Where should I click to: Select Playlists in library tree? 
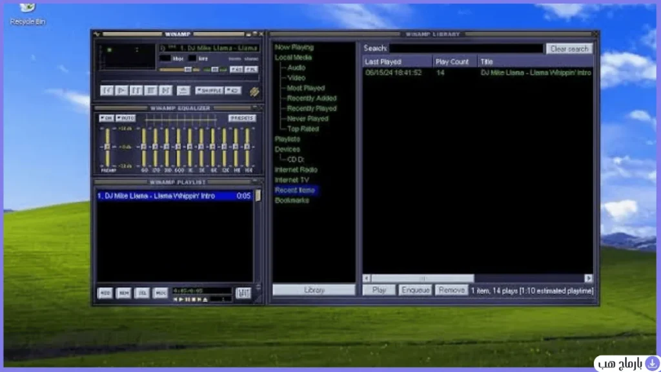coord(287,139)
